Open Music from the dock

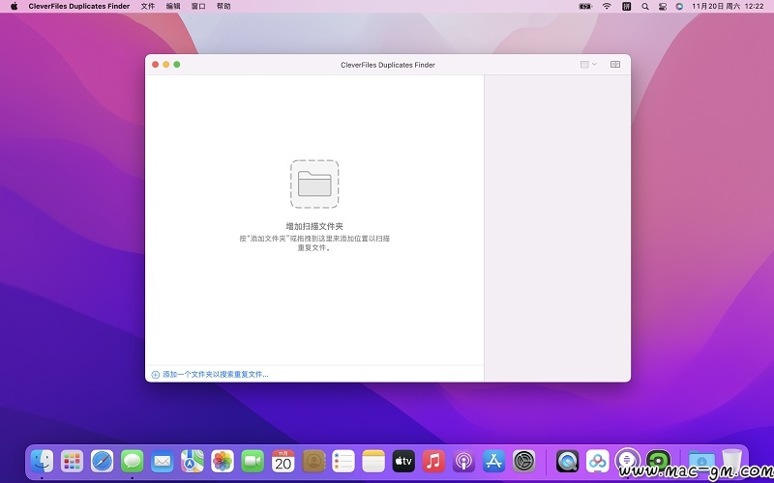(x=433, y=462)
